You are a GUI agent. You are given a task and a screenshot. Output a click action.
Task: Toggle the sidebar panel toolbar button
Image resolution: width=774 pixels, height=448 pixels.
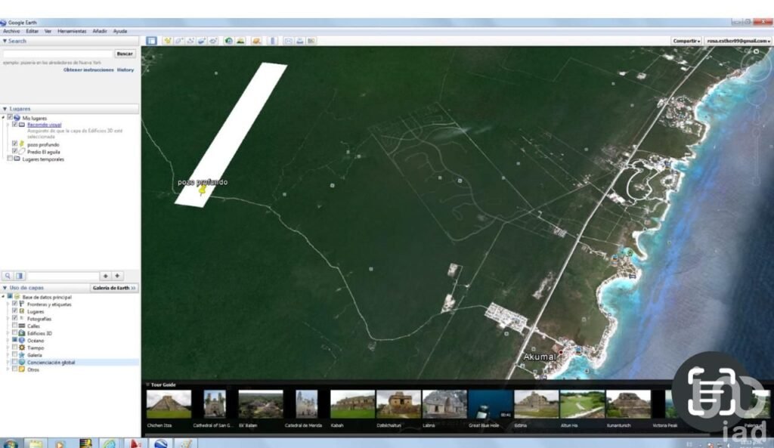(x=151, y=41)
